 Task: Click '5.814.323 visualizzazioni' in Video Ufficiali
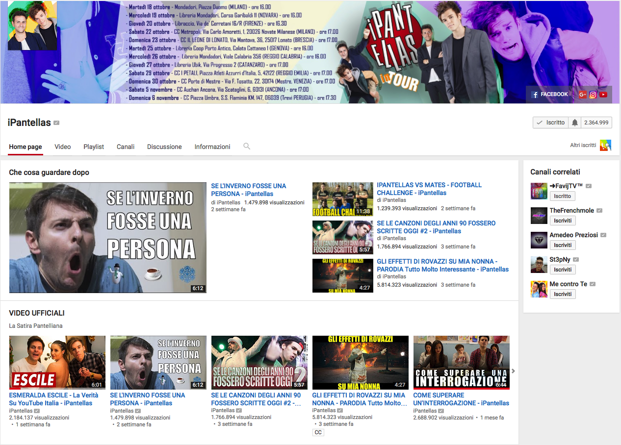[342, 417]
